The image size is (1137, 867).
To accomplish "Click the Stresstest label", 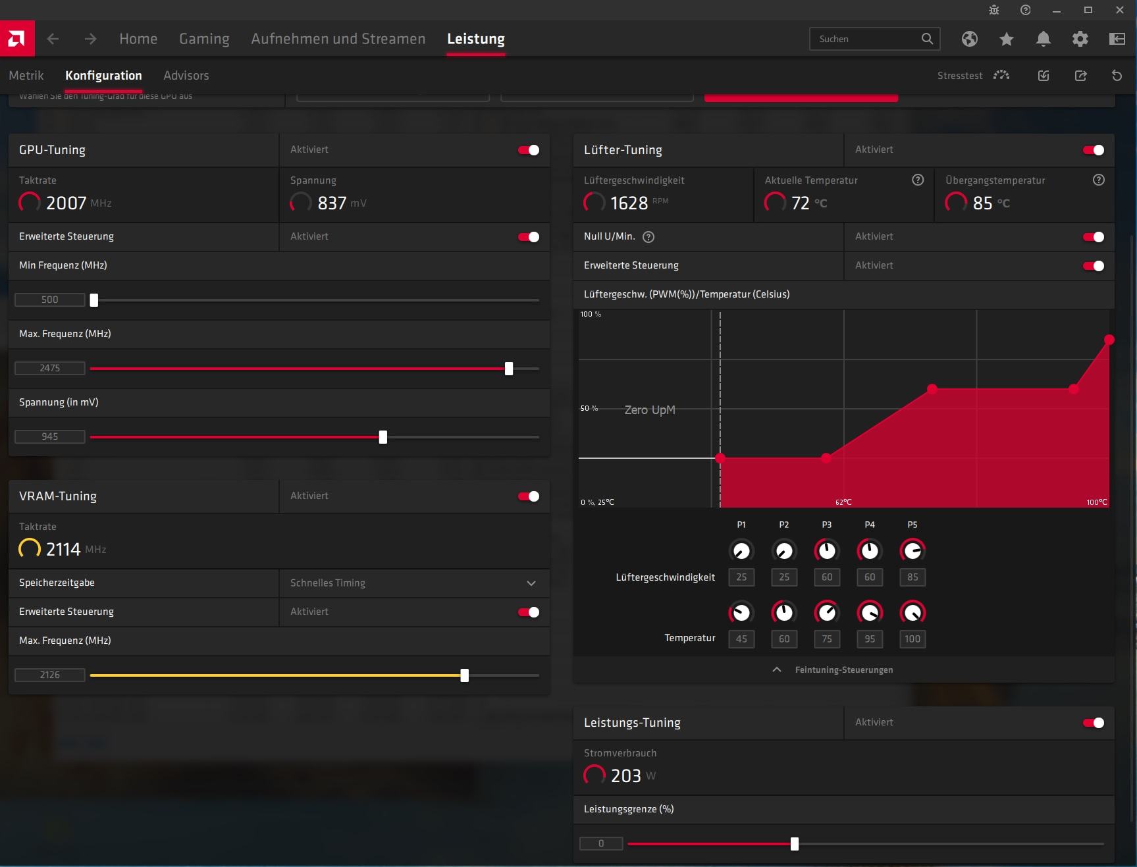I will tap(960, 76).
